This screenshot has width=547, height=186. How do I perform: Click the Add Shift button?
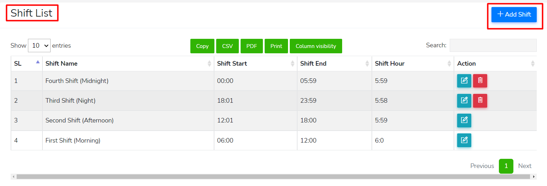pos(514,14)
